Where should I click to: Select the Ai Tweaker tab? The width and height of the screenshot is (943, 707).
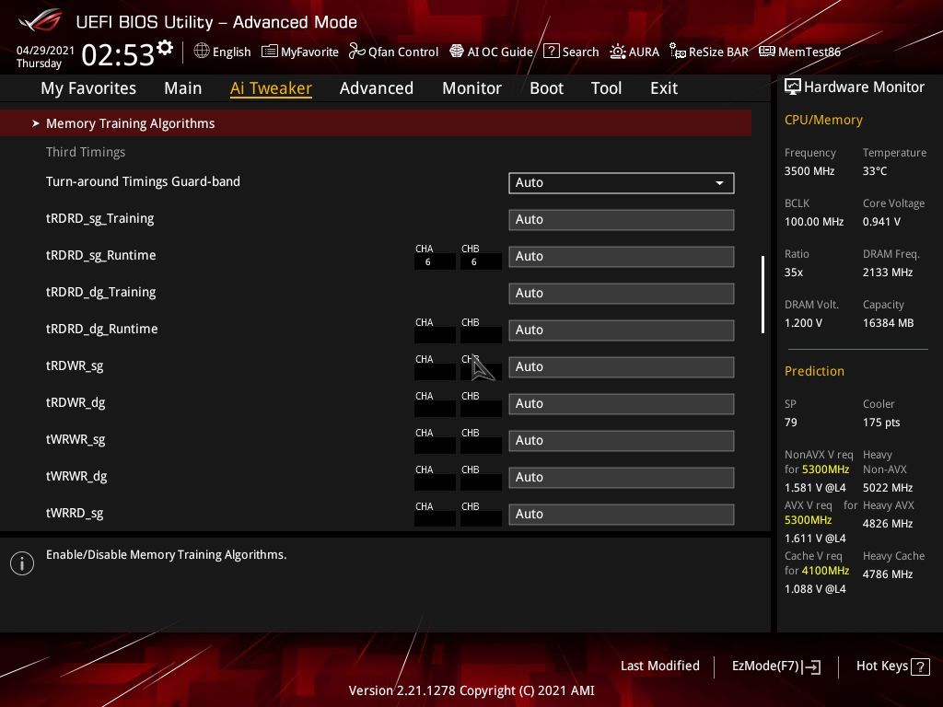[271, 88]
